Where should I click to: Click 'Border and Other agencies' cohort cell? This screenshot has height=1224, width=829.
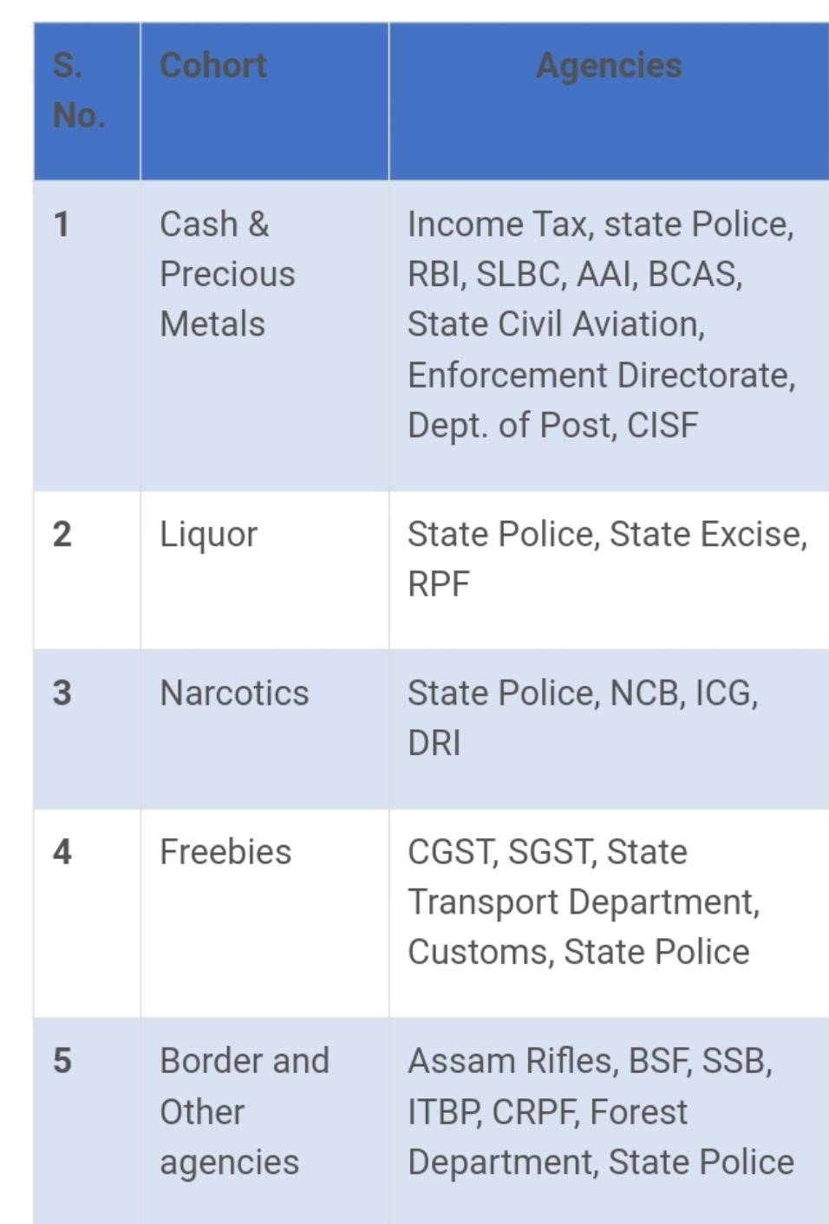[244, 1111]
